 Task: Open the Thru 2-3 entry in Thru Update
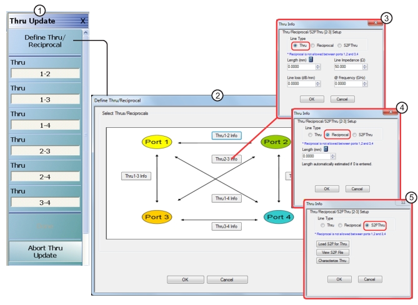point(46,151)
